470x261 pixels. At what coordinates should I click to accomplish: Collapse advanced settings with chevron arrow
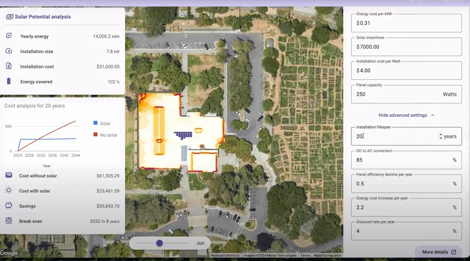tap(432, 115)
